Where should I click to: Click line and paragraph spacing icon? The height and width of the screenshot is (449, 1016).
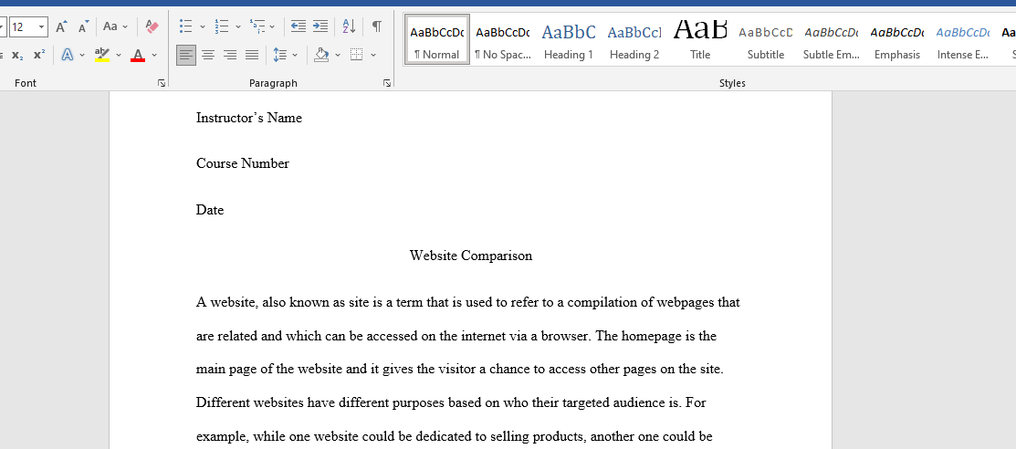coord(280,55)
